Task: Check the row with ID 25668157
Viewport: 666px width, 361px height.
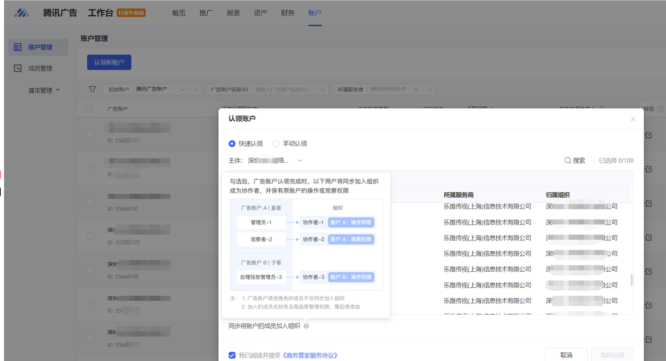Action: click(90, 202)
